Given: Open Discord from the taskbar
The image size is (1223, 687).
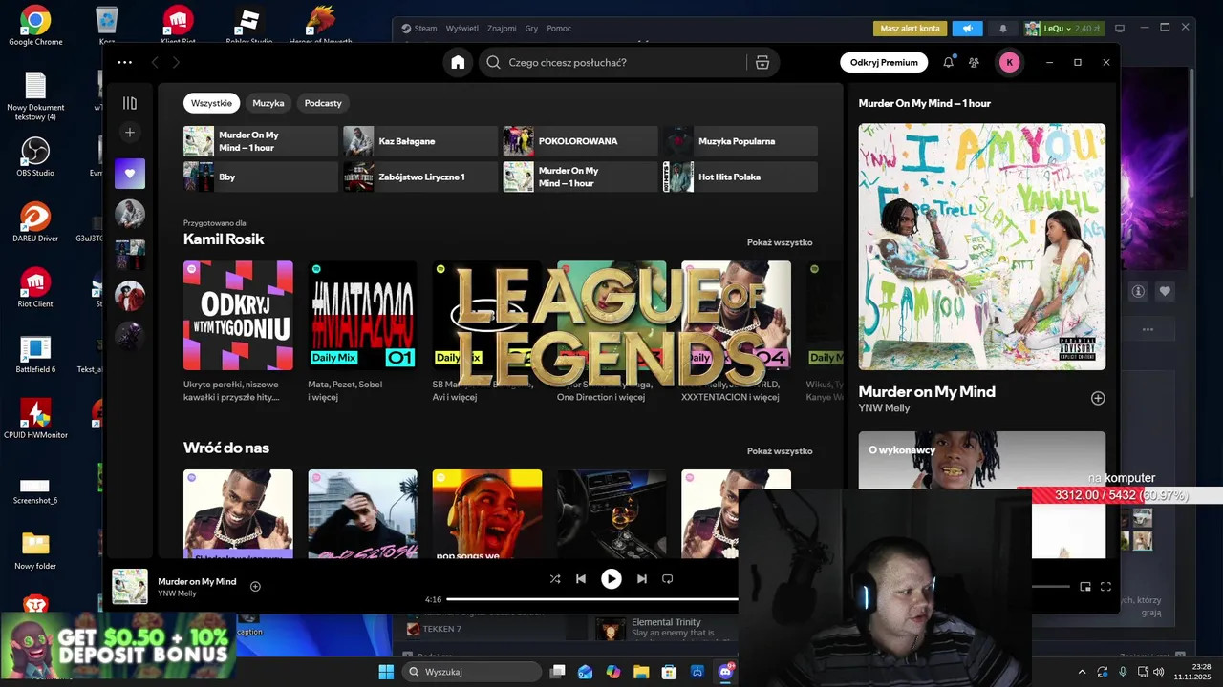Looking at the screenshot, I should (x=725, y=672).
